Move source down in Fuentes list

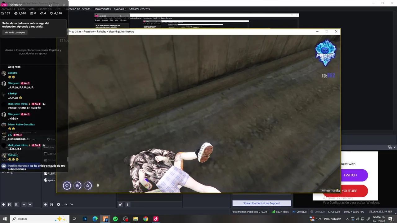point(72,204)
